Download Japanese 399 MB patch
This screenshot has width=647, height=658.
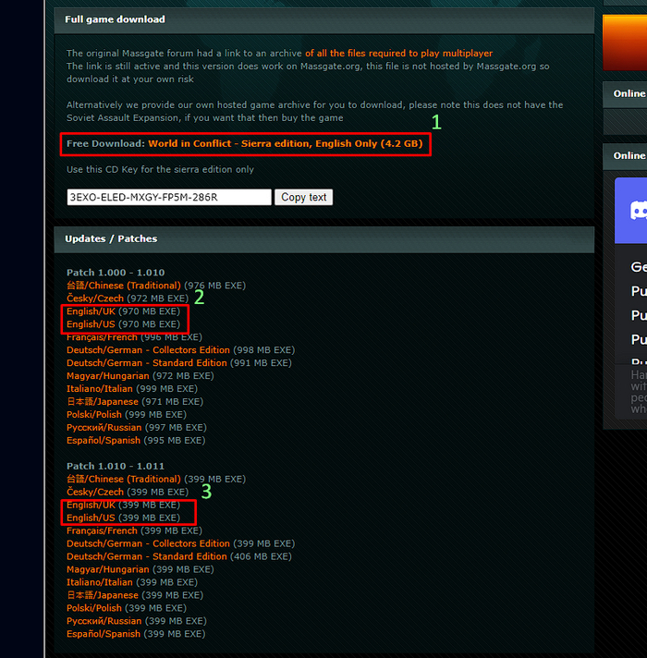(103, 595)
